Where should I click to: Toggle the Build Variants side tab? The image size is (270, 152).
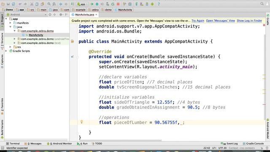click(2, 129)
